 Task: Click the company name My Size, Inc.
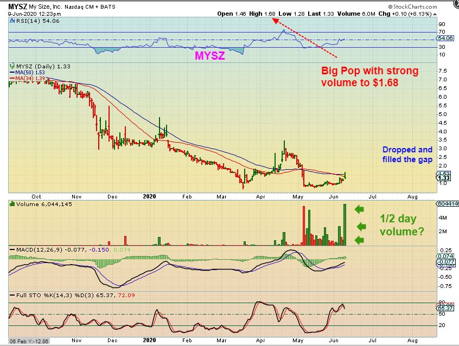45,7
